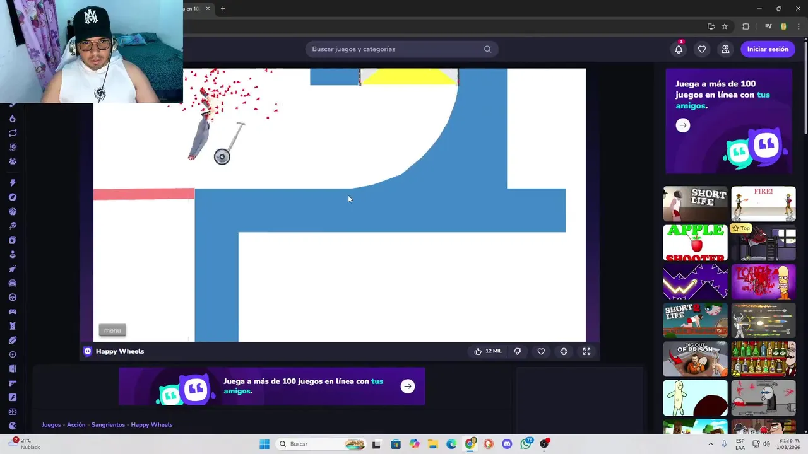Viewport: 808px width, 454px height.
Task: Open Dig Out of Prison thumbnail
Action: tap(695, 359)
